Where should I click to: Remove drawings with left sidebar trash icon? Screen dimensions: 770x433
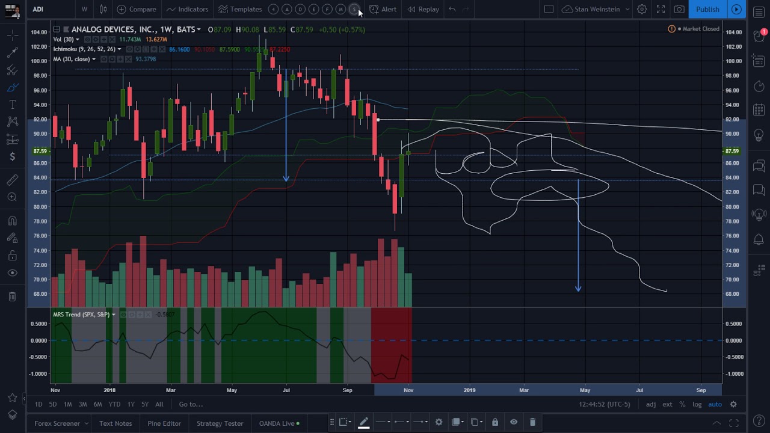(x=12, y=296)
